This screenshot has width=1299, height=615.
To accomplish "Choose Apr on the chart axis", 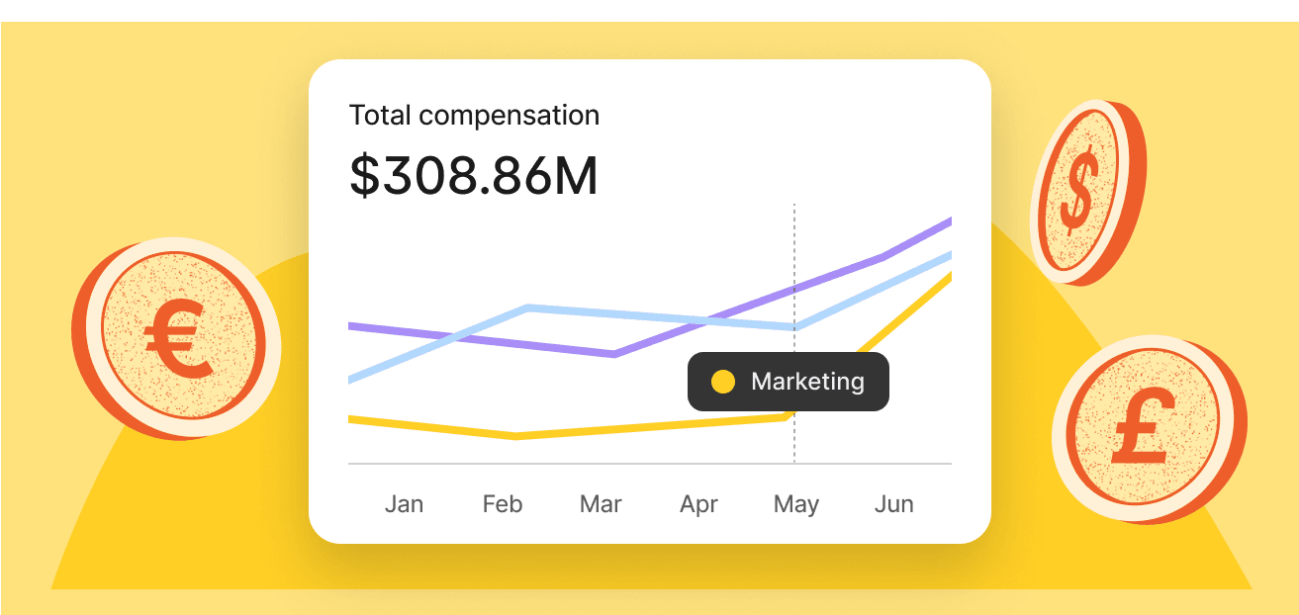I will (698, 504).
